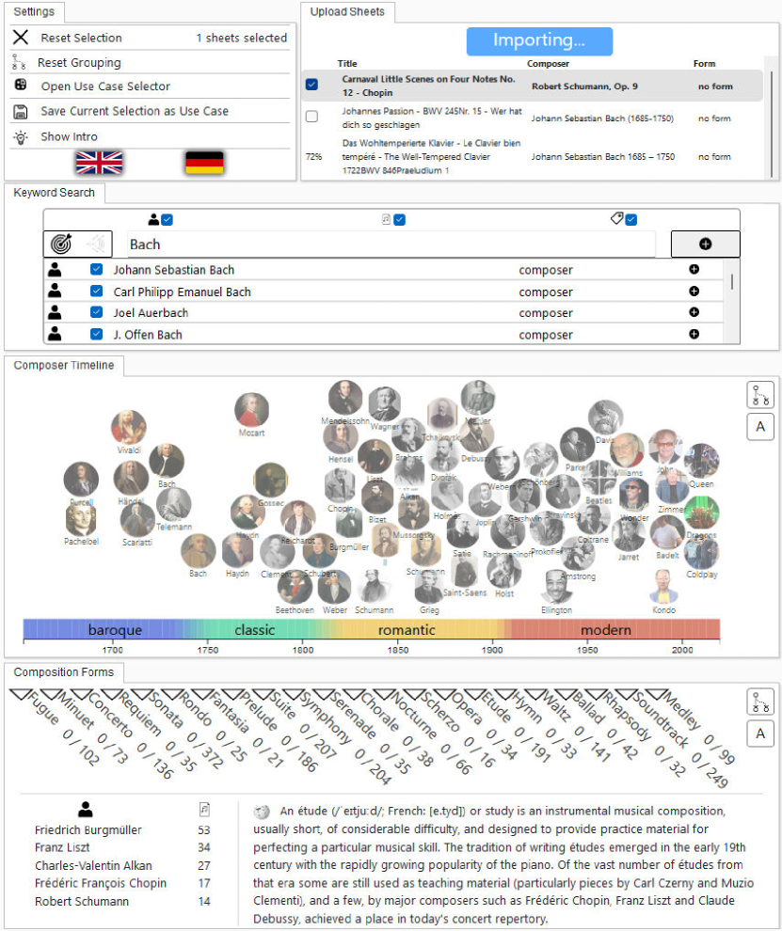Open Use Case Selector dice icon
Screen dimensions: 782x931
point(20,85)
